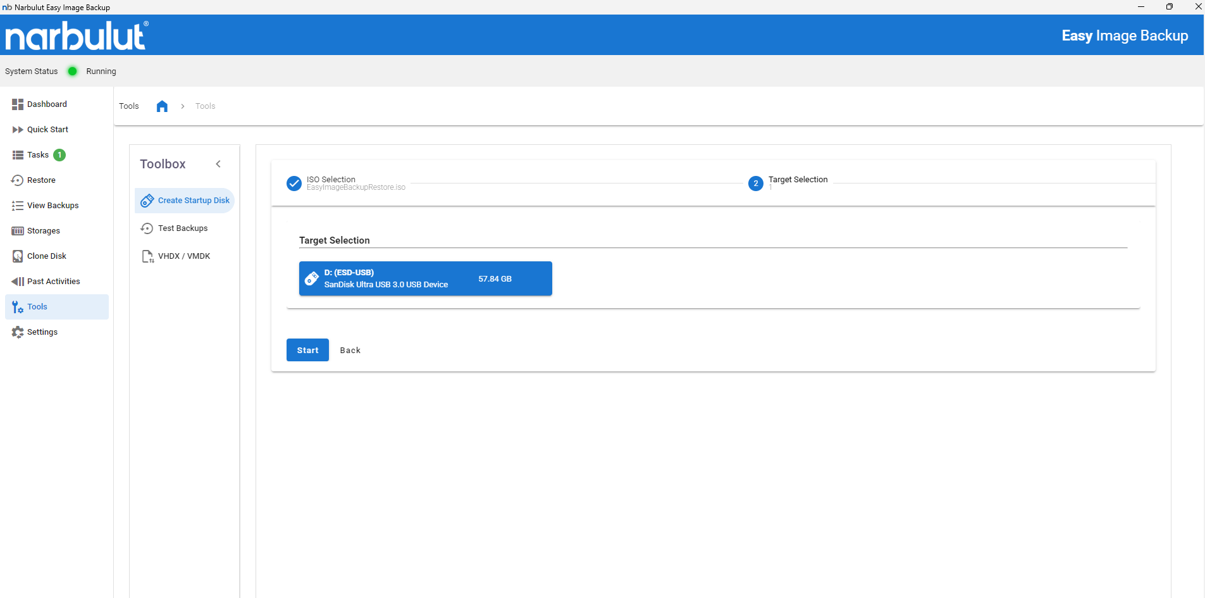This screenshot has height=598, width=1205.
Task: Open the Tools item in left sidebar
Action: tap(37, 307)
